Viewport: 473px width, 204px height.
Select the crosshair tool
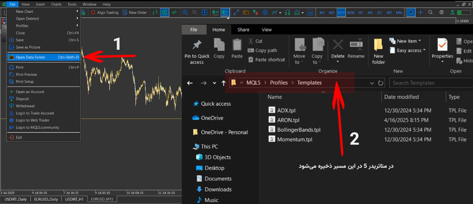[x=421, y=13]
